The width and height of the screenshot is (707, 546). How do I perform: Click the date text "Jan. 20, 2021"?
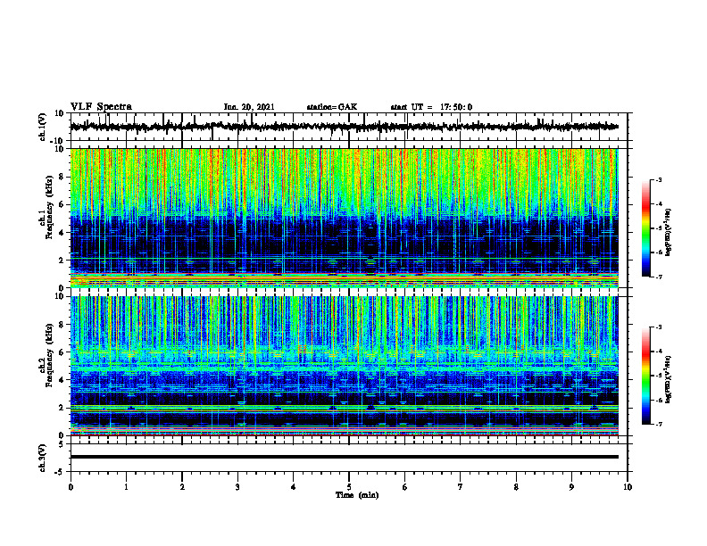click(249, 107)
